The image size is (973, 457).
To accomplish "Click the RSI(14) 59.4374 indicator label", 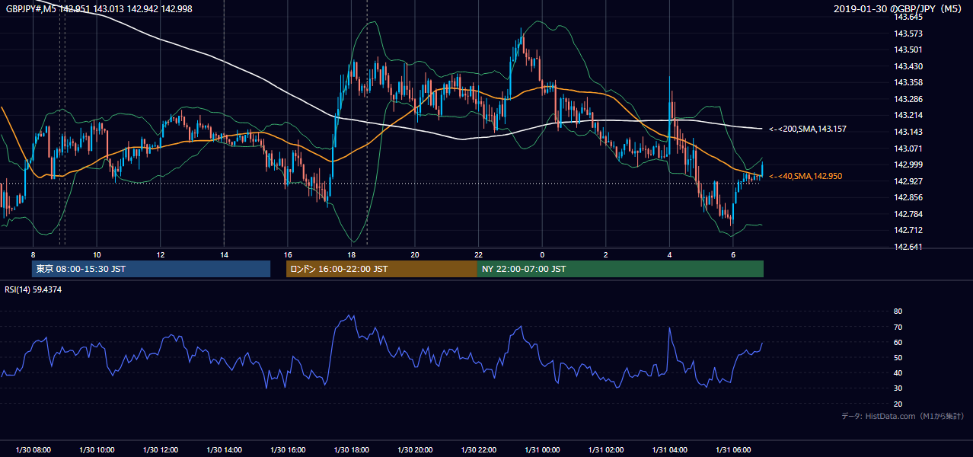I will click(33, 289).
